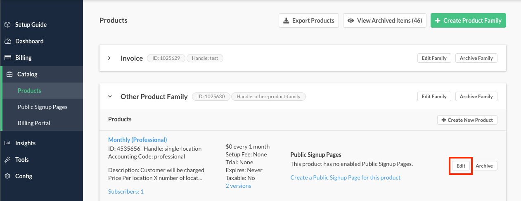Create a new Product Family

468,21
